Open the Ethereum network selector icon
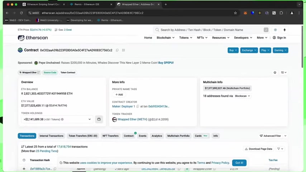 point(285,30)
